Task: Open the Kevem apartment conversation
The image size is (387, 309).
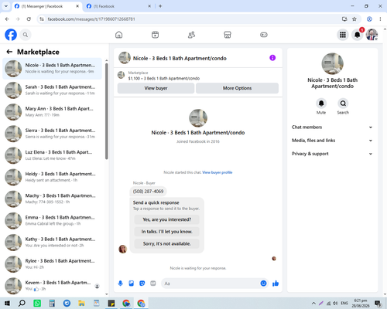Action: point(52,286)
